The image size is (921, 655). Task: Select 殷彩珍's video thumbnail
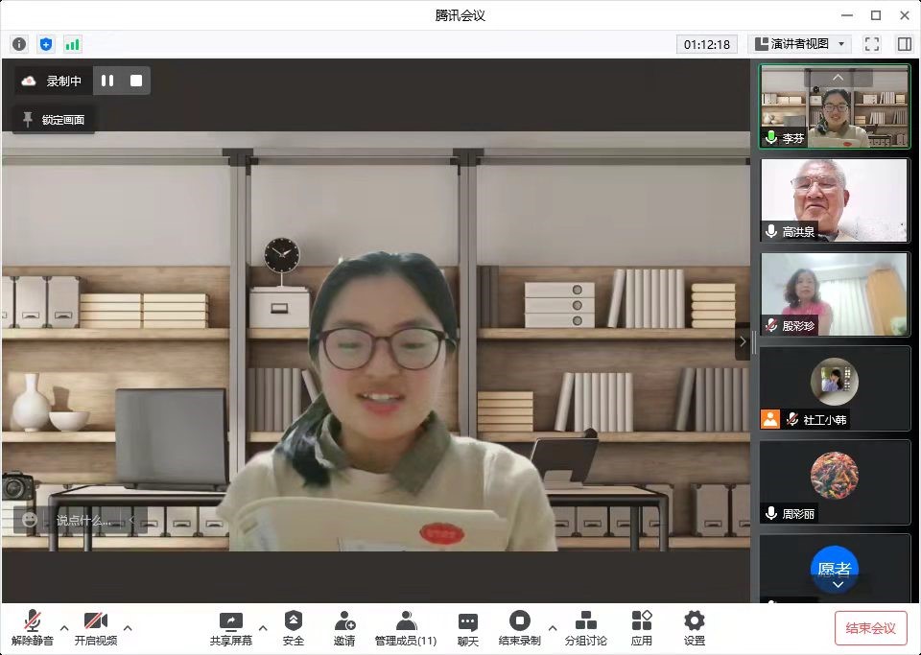(835, 294)
